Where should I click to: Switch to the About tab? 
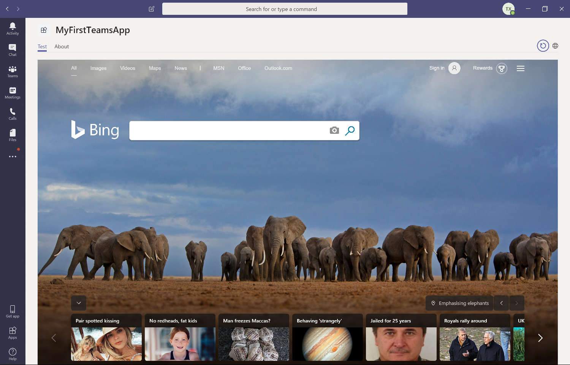[62, 46]
